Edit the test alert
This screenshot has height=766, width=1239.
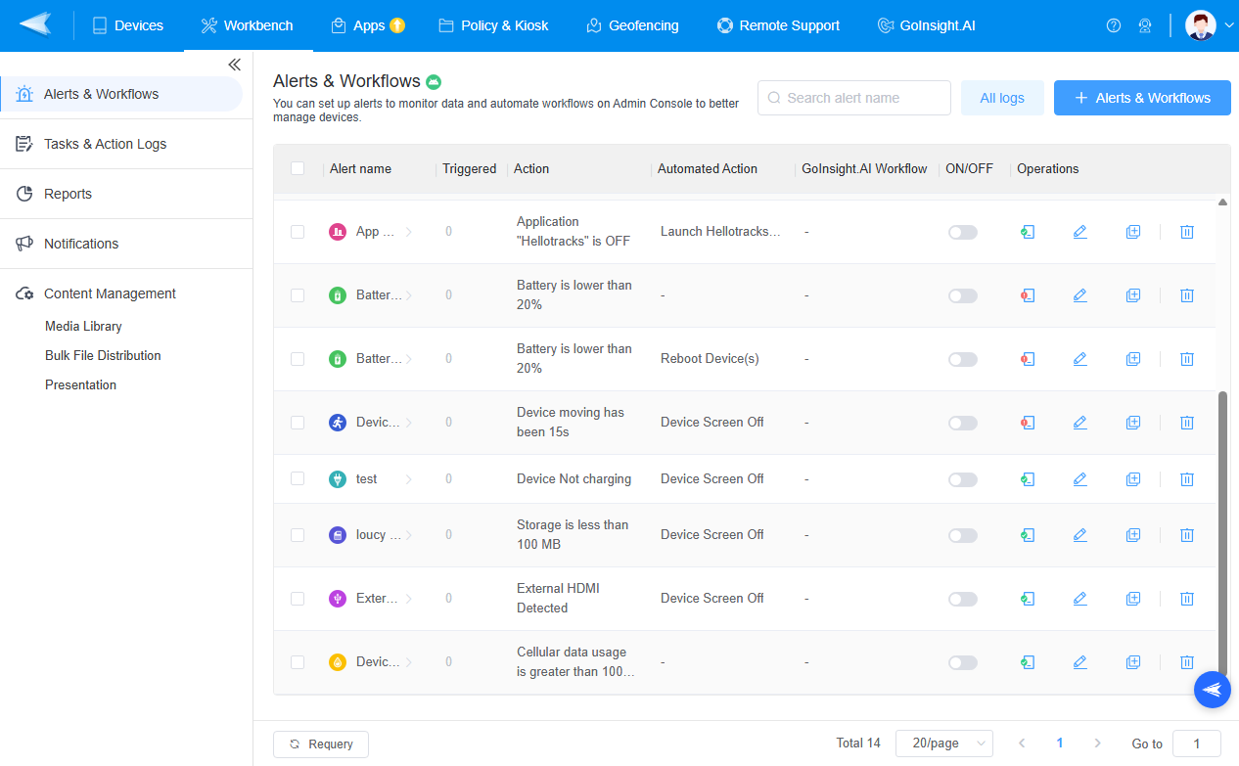point(1080,479)
